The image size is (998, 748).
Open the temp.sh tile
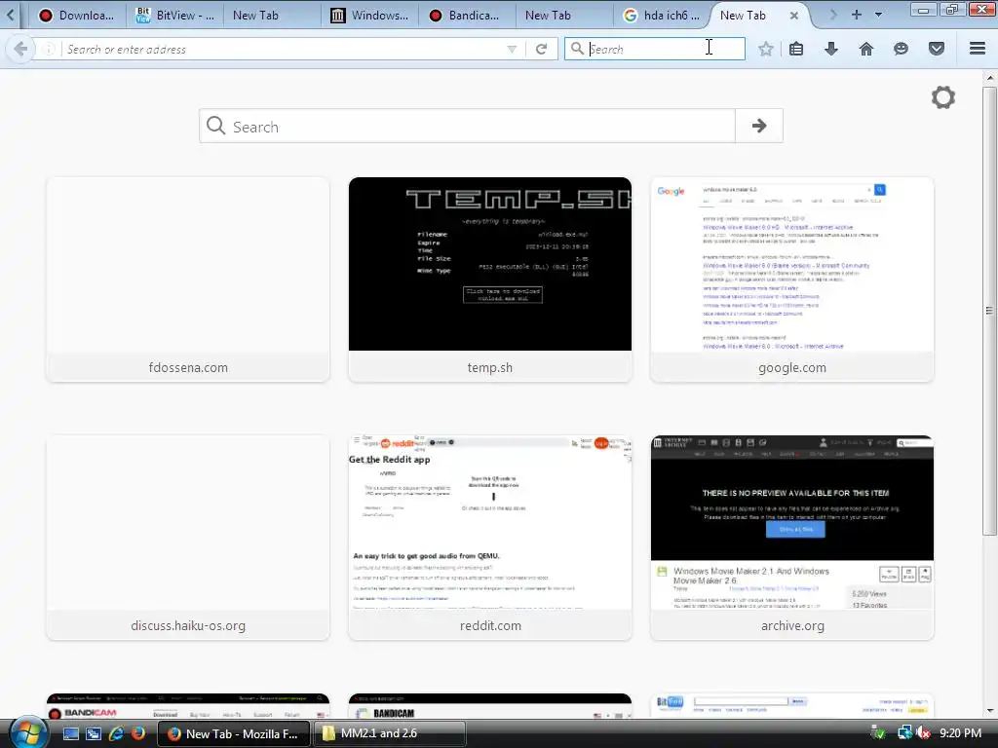490,280
